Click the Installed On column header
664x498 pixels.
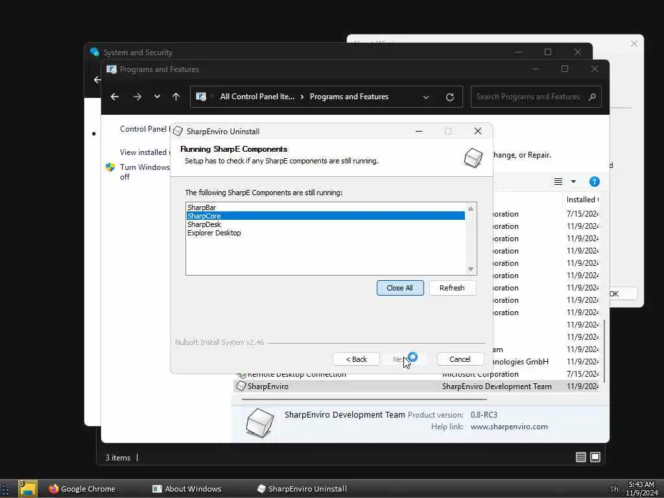(582, 200)
